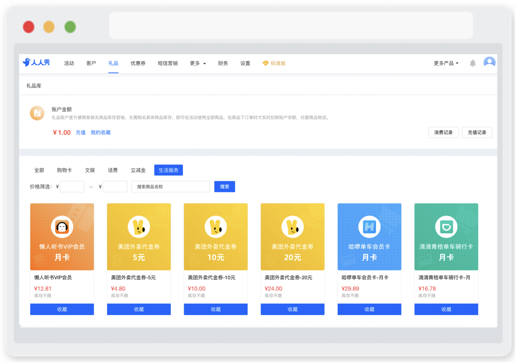Screen dimensions: 515x362
Task: Expand the 更多 dropdown in navigation
Action: coord(198,63)
